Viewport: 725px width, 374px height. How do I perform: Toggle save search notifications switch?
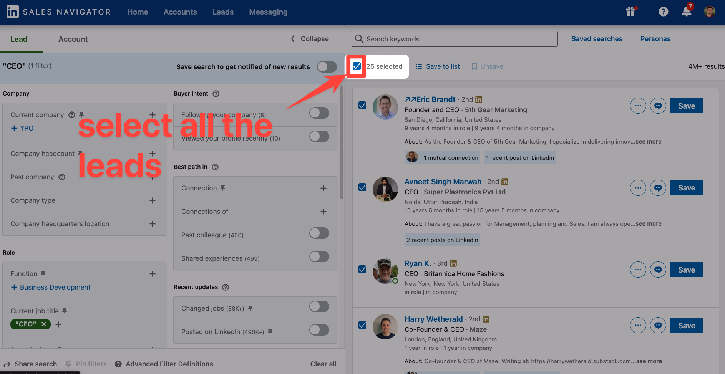tap(327, 67)
